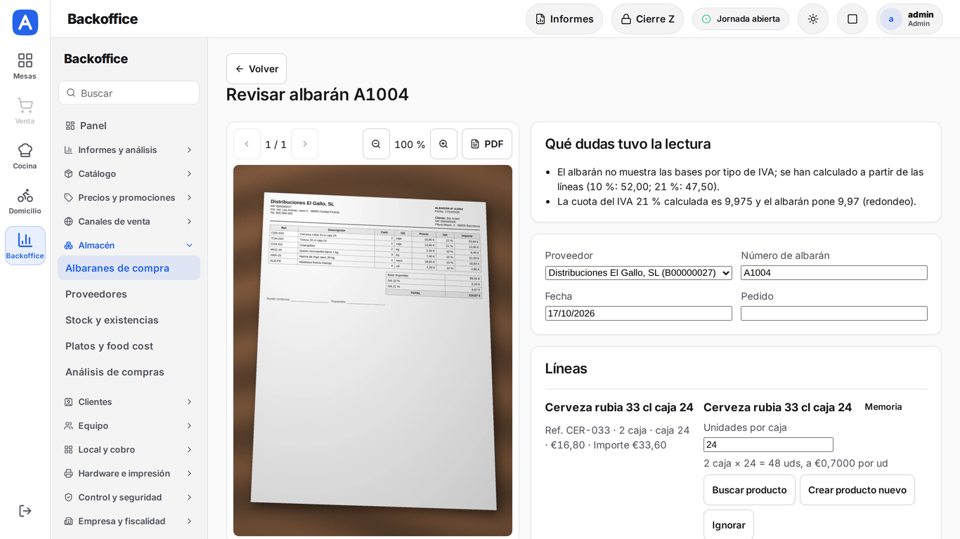
Task: Select Albaranes de compra menu item
Action: coord(129,268)
